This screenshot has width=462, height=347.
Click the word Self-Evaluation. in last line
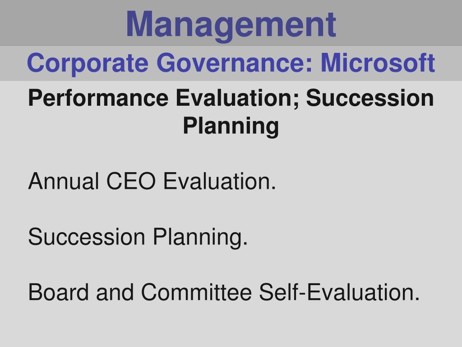tap(339, 292)
